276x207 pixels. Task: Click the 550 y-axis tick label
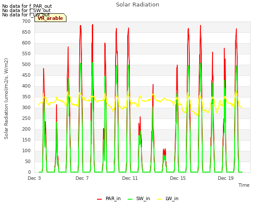(26, 54)
